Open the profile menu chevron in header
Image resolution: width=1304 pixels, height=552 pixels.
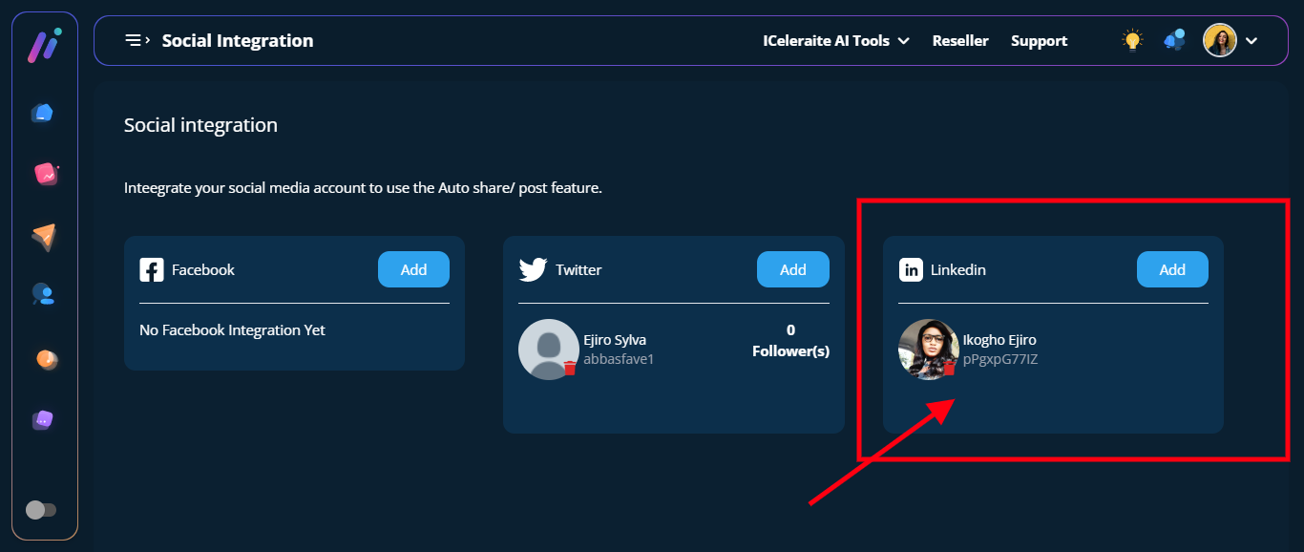click(x=1251, y=41)
